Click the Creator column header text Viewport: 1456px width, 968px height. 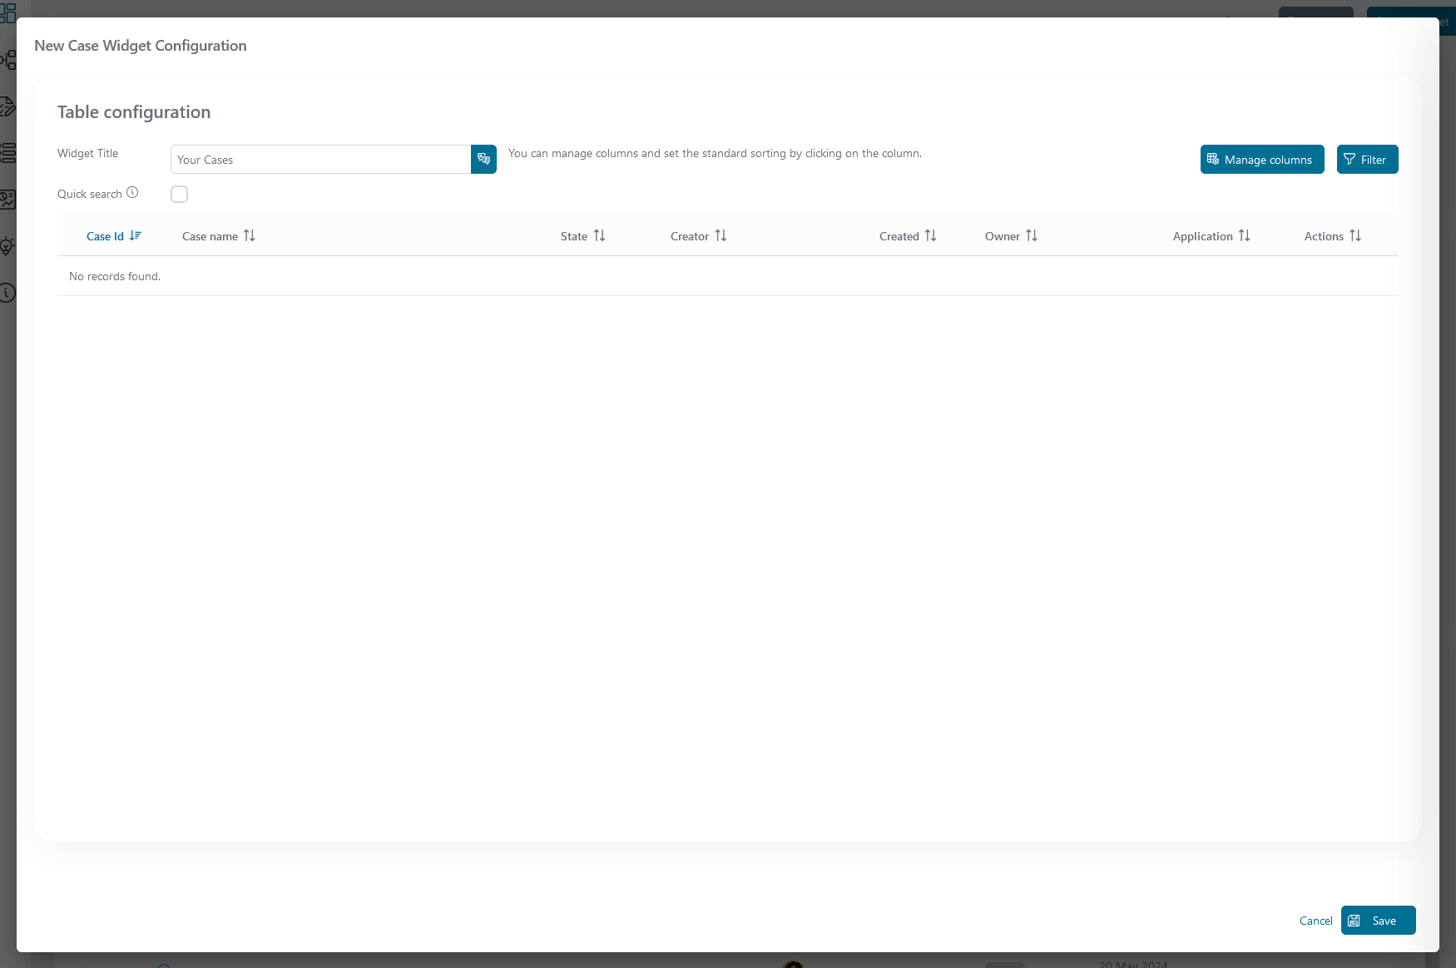coord(690,236)
